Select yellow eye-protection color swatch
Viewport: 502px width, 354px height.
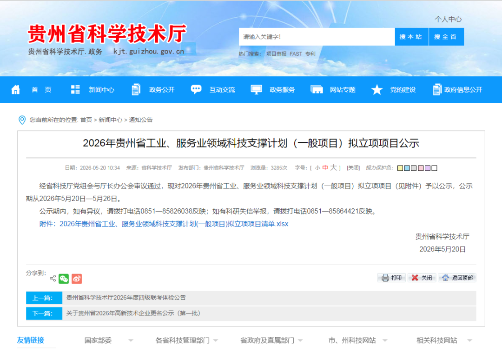coord(400,168)
